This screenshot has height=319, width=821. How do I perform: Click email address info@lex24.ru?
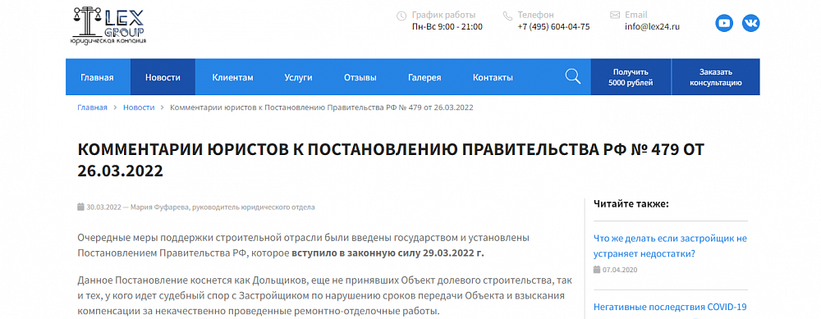[x=652, y=27]
